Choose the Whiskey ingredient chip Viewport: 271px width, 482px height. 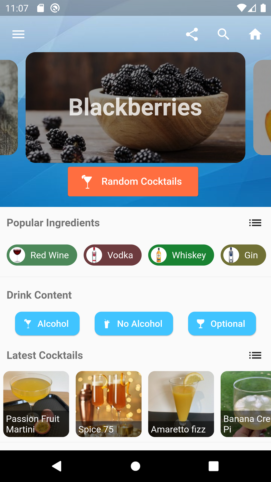click(181, 255)
